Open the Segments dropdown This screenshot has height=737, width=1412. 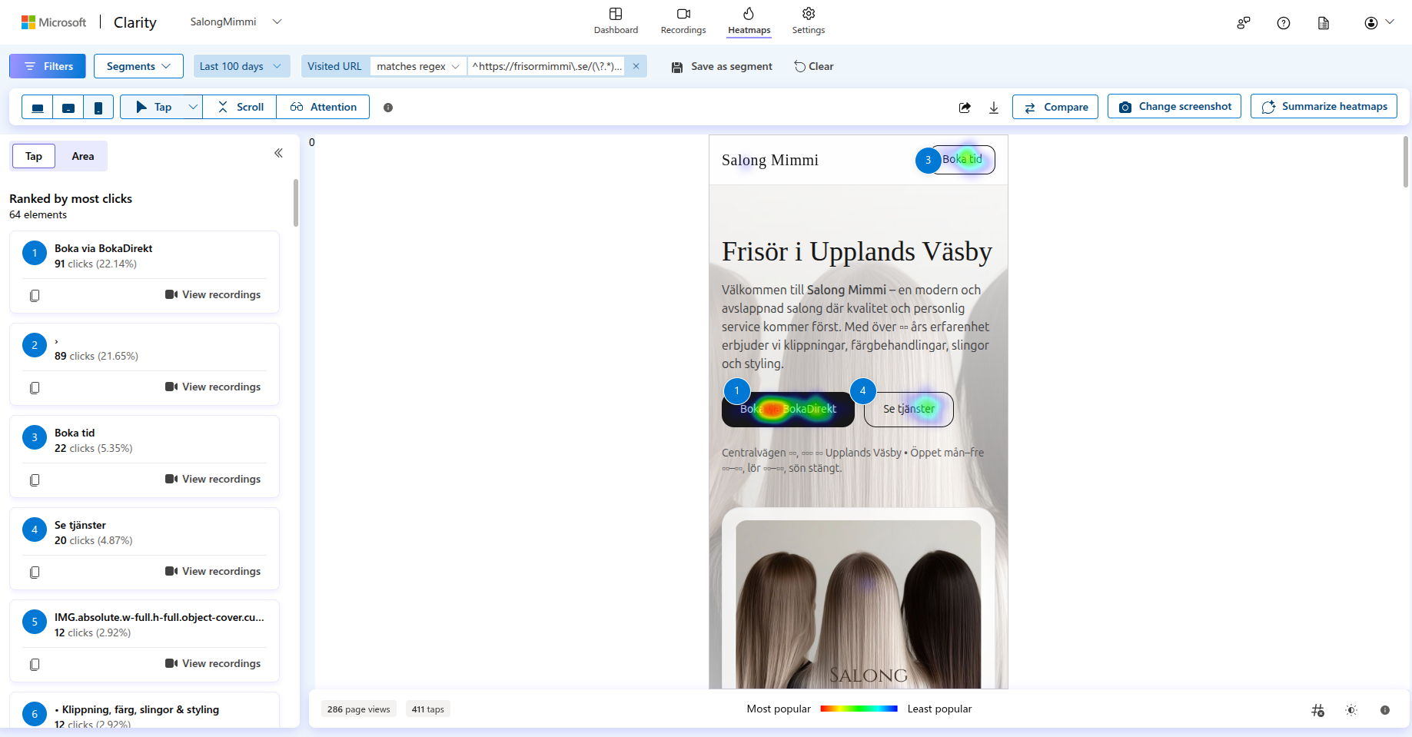pyautogui.click(x=138, y=66)
